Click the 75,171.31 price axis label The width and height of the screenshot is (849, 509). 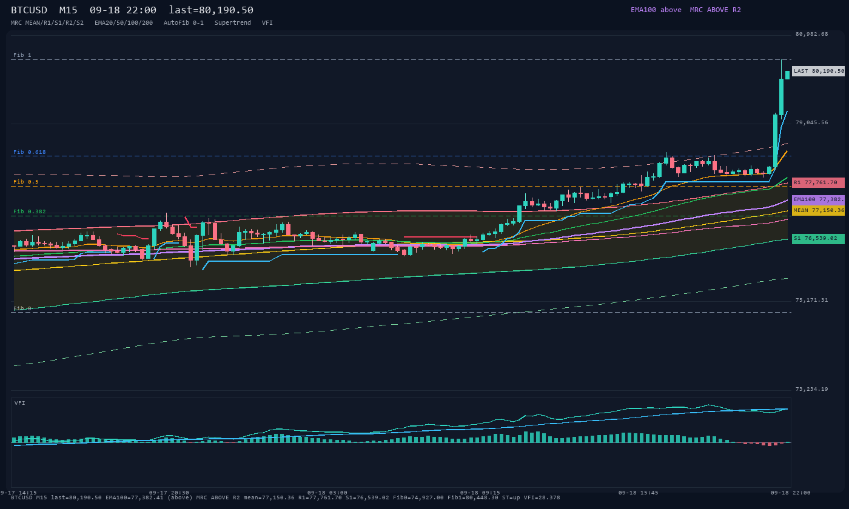[x=812, y=300]
